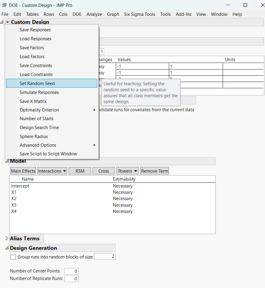Collapse the Design Generation section

(7, 248)
